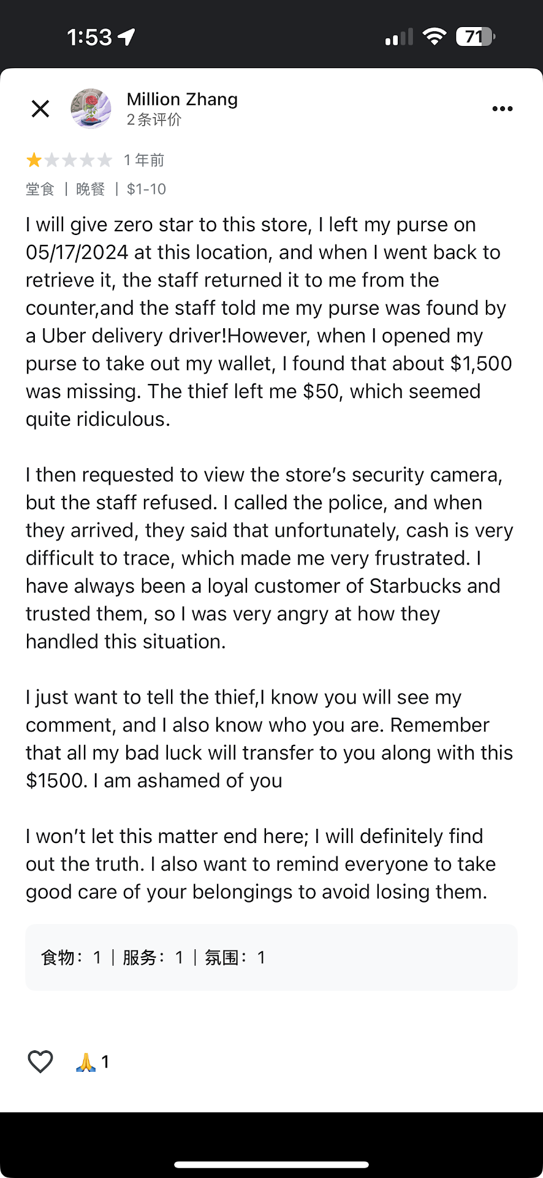The width and height of the screenshot is (543, 1178).
Task: Tap the 服务: 1 service rating
Action: (153, 957)
